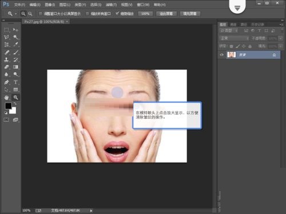Screen dimensions: 286x214
Task: Open the Window menu
Action: coord(143,5)
